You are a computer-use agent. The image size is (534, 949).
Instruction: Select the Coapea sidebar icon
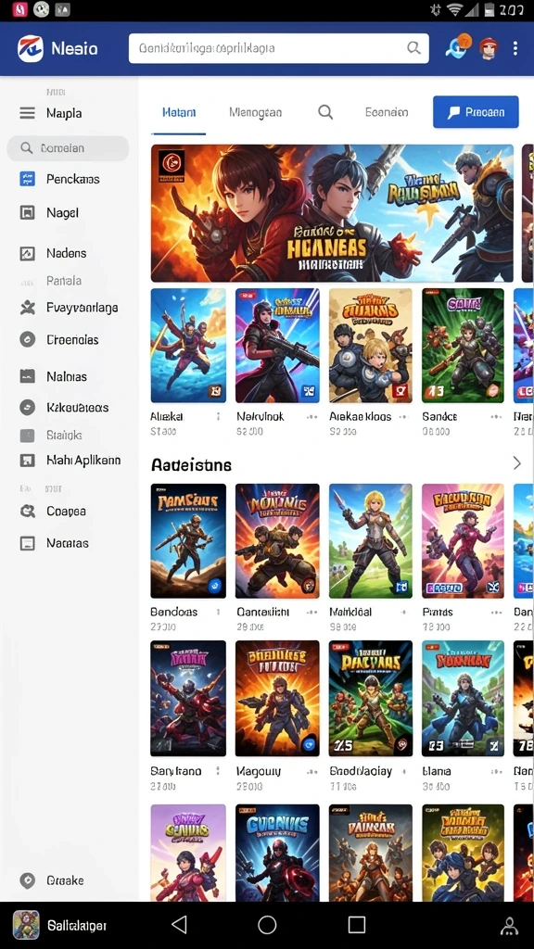point(27,512)
